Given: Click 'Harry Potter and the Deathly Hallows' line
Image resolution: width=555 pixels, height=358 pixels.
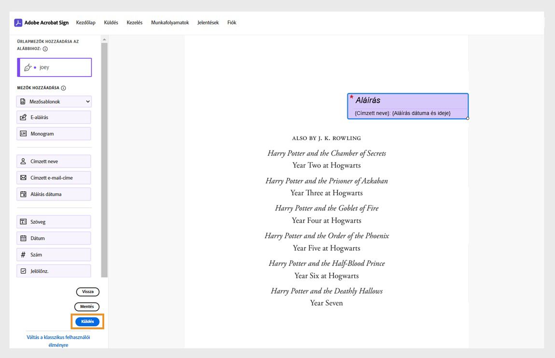Looking at the screenshot, I should (x=327, y=291).
